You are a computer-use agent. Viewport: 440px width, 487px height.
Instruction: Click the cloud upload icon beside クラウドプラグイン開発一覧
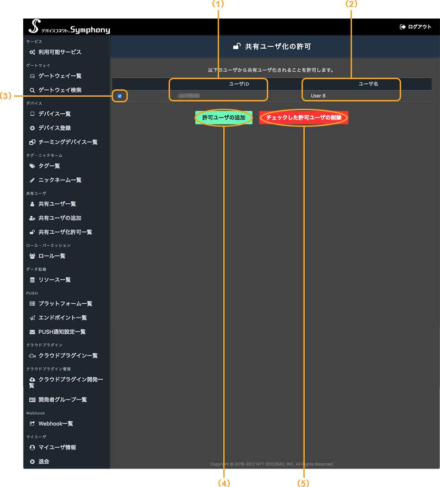point(32,380)
